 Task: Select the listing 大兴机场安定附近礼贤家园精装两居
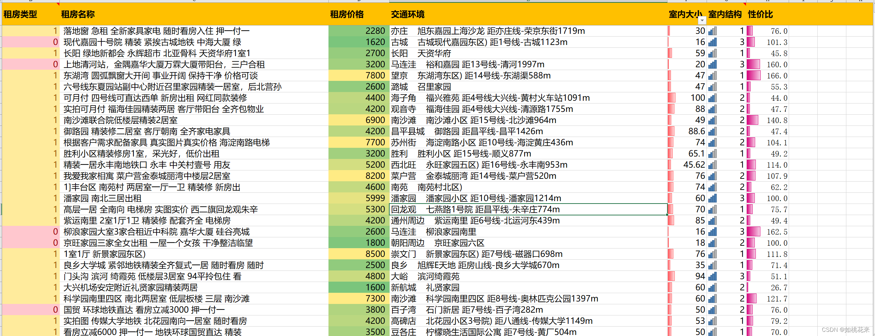click(x=194, y=288)
